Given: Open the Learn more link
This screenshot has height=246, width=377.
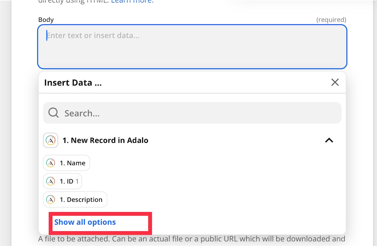Looking at the screenshot, I should tap(132, 1).
